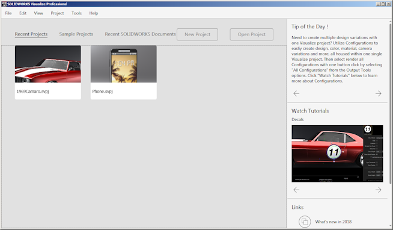Select the Recent Projects tab
393x230 pixels.
click(31, 34)
